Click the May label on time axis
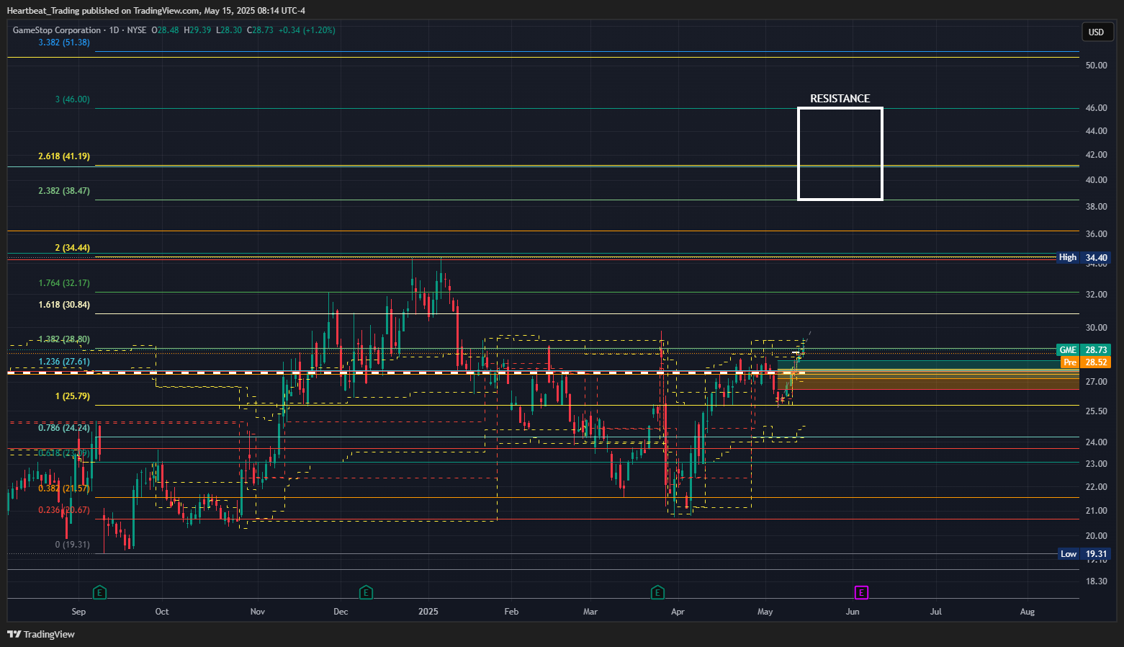 765,612
